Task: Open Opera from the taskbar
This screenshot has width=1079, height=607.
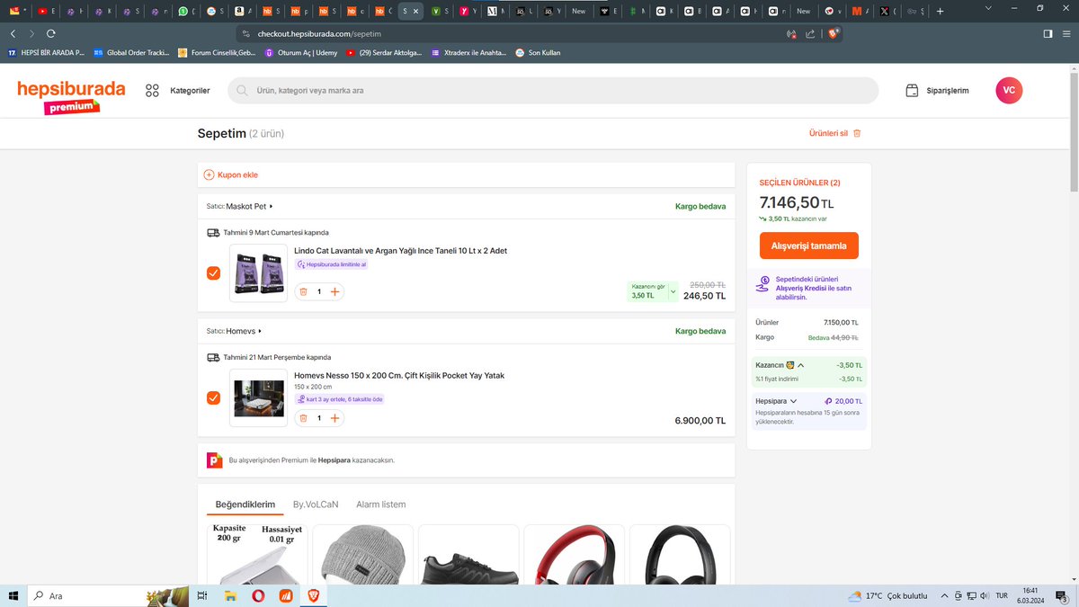Action: click(258, 595)
